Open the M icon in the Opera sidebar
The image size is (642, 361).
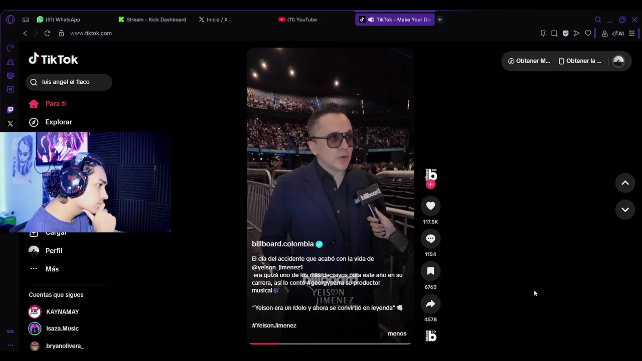(x=10, y=89)
